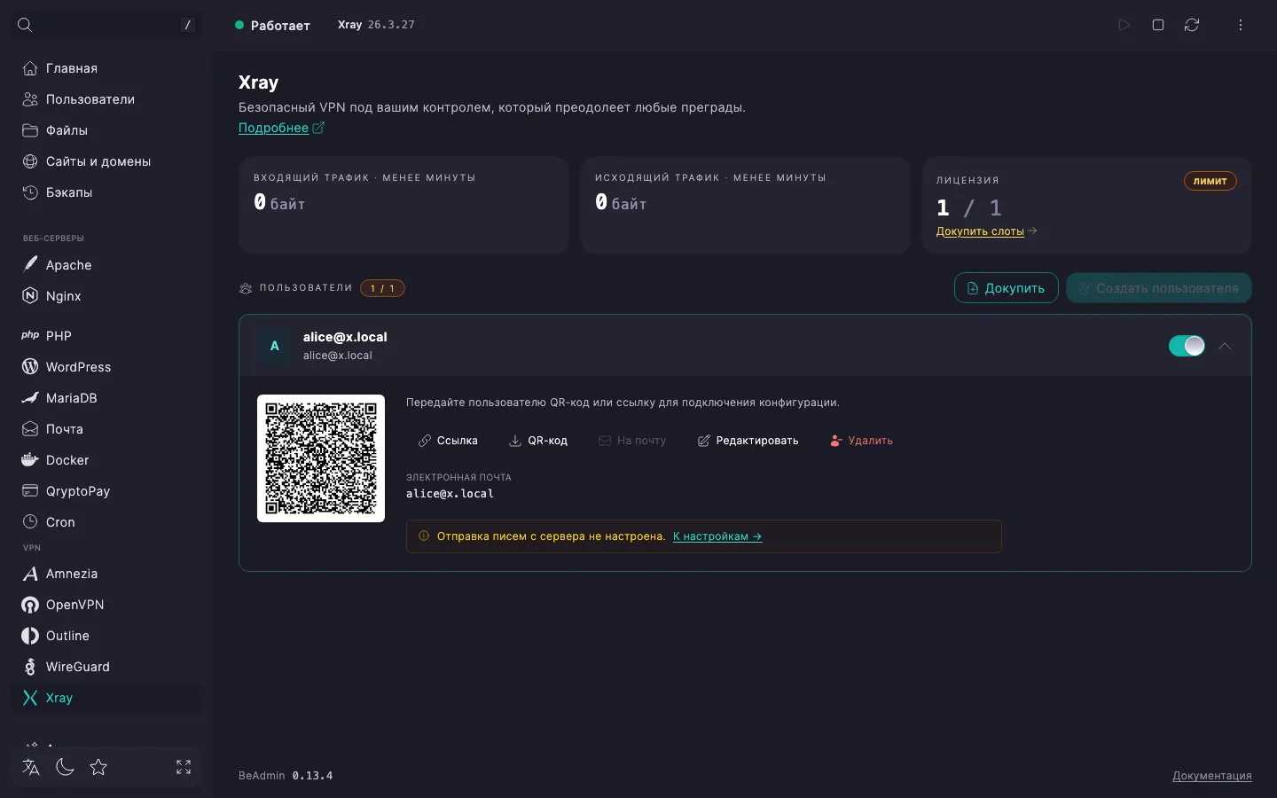
Task: Open Почта envelope icon
Action: coord(30,429)
